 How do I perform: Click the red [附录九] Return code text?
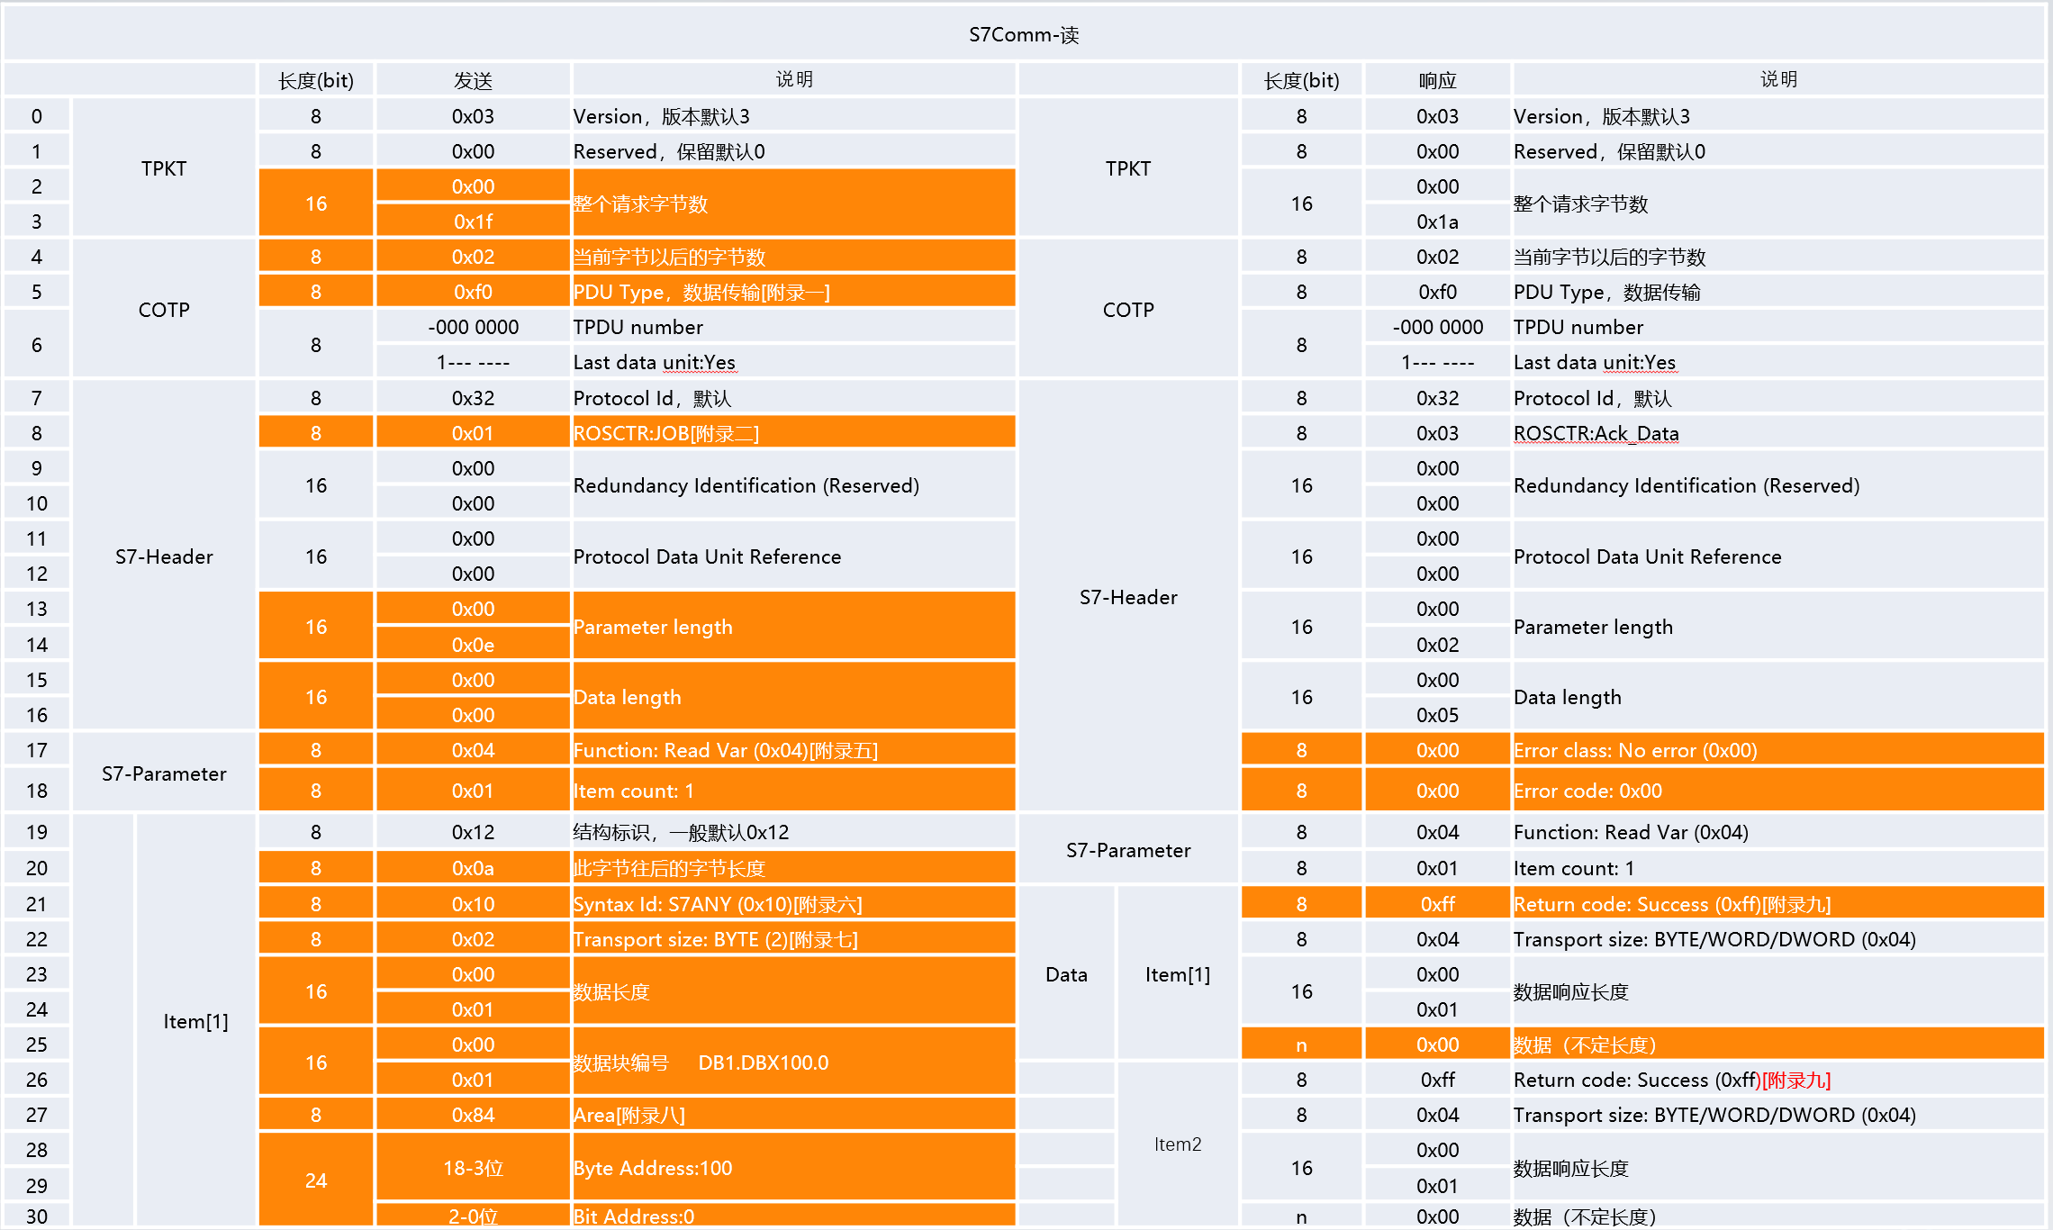pos(1796,1080)
